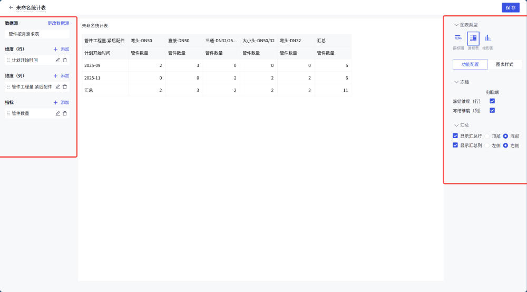Switch to the 图表样式 tab

504,64
